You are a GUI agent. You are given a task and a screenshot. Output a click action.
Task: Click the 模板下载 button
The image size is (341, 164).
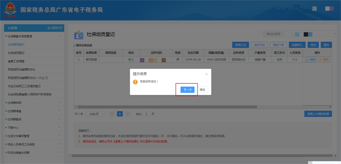tap(278, 45)
